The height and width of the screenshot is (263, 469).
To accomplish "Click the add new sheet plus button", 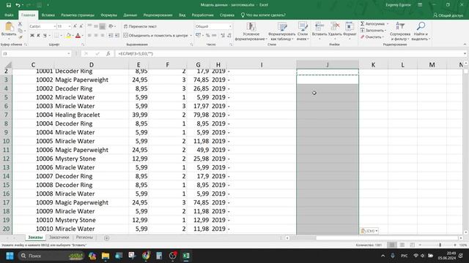I will (106, 238).
